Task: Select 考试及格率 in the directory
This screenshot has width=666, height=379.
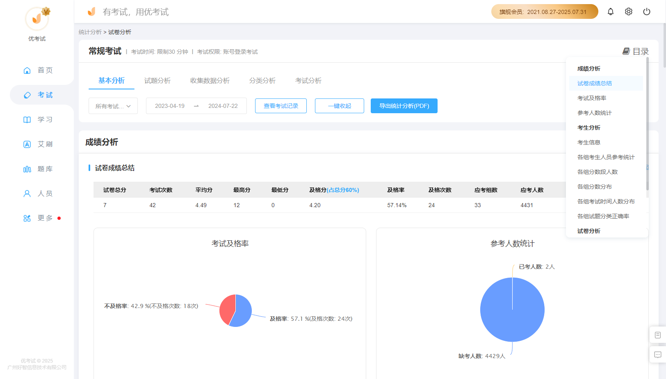Action: point(606,98)
